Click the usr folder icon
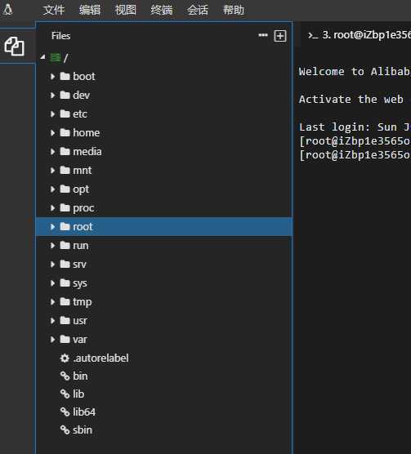The image size is (411, 454). (x=65, y=320)
